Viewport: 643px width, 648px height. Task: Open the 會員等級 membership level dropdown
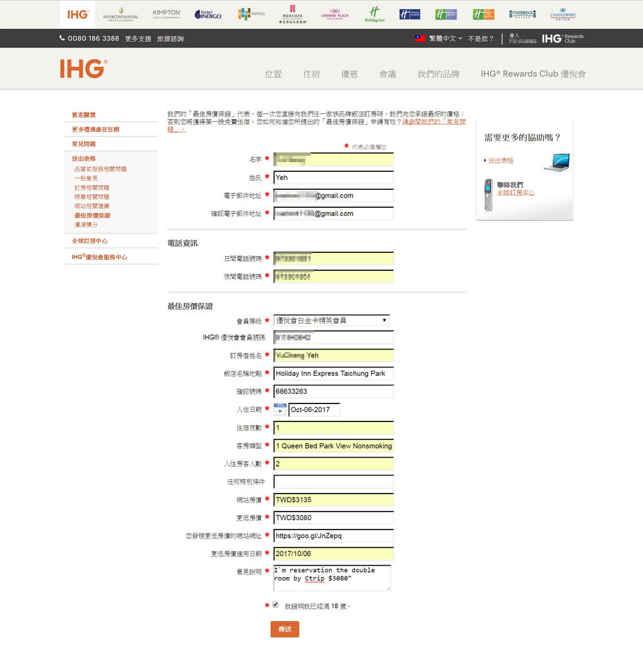tap(332, 320)
